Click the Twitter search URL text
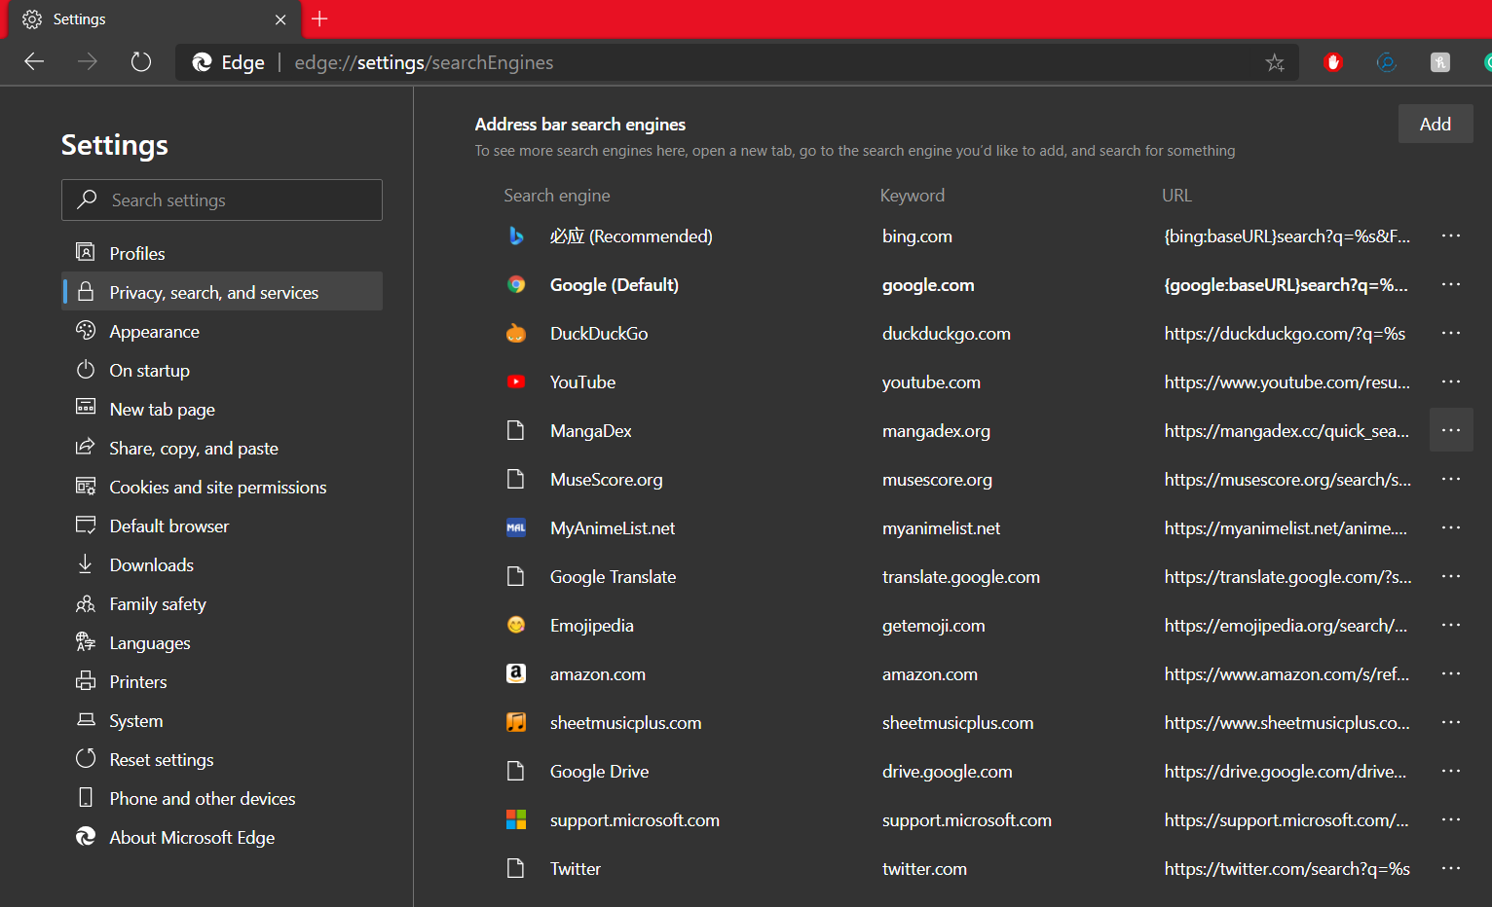 1287,869
